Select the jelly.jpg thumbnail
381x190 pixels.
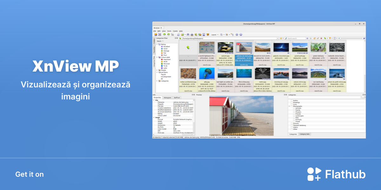pos(207,73)
